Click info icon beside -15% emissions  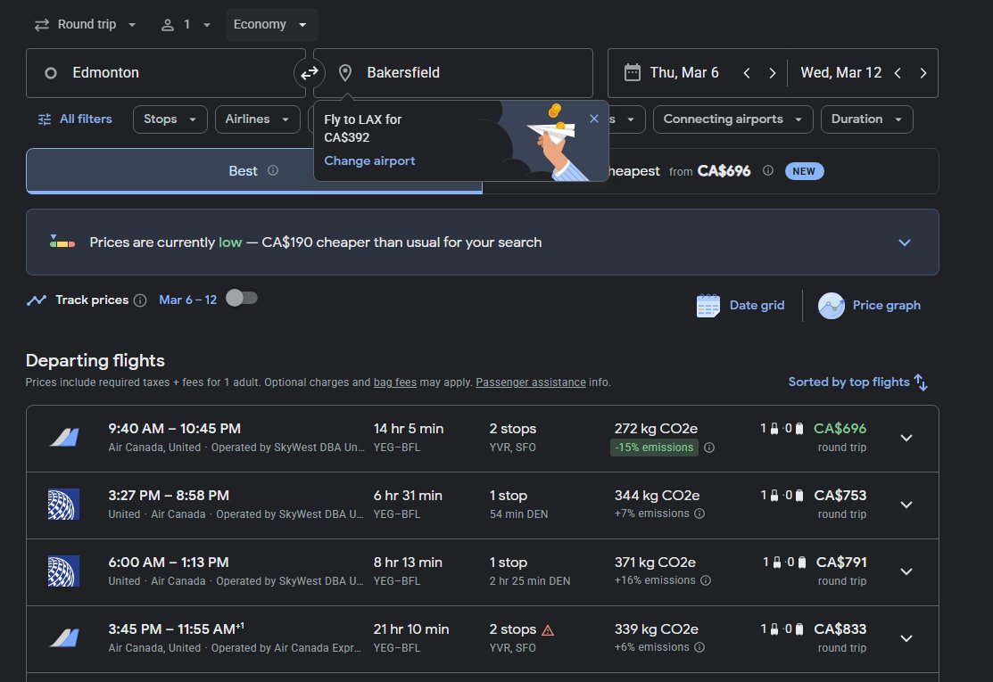click(x=709, y=448)
